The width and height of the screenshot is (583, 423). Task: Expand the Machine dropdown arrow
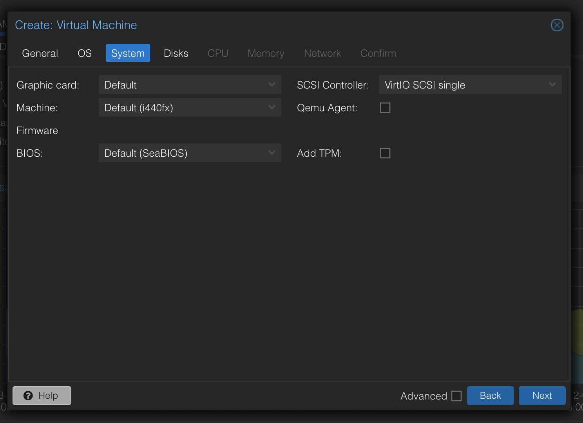point(272,107)
